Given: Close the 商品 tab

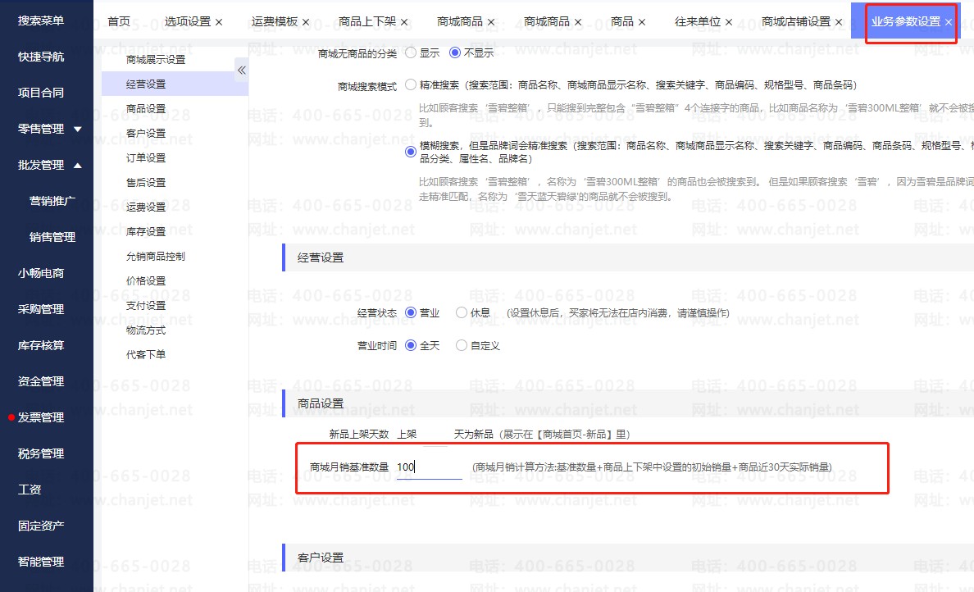Looking at the screenshot, I should pyautogui.click(x=642, y=22).
